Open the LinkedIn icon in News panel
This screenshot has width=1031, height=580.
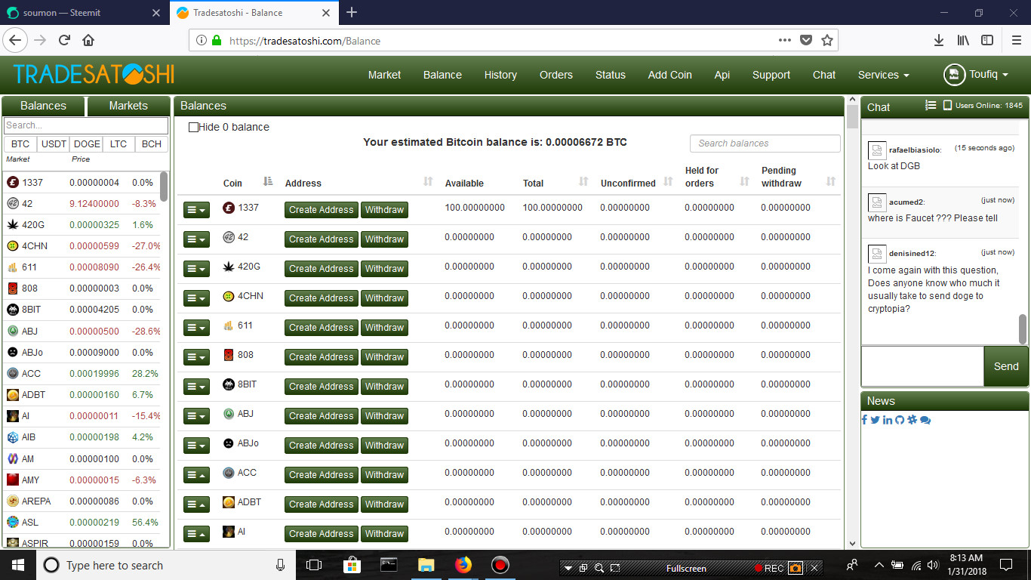[888, 420]
